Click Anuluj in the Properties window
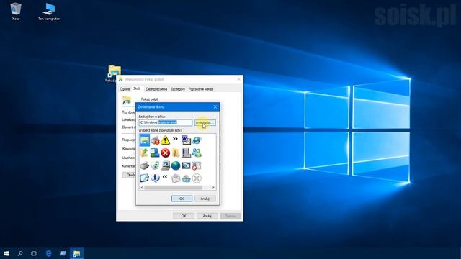 click(207, 216)
